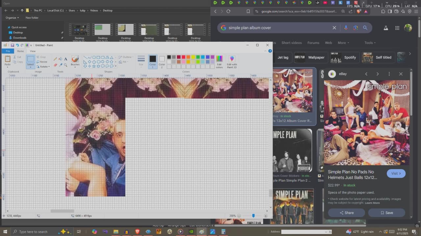Image resolution: width=421 pixels, height=236 pixels.
Task: Open Edit colors in Paint
Action: click(219, 62)
